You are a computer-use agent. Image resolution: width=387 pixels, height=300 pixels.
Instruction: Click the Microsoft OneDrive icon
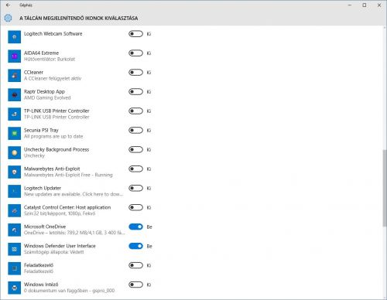point(15,230)
